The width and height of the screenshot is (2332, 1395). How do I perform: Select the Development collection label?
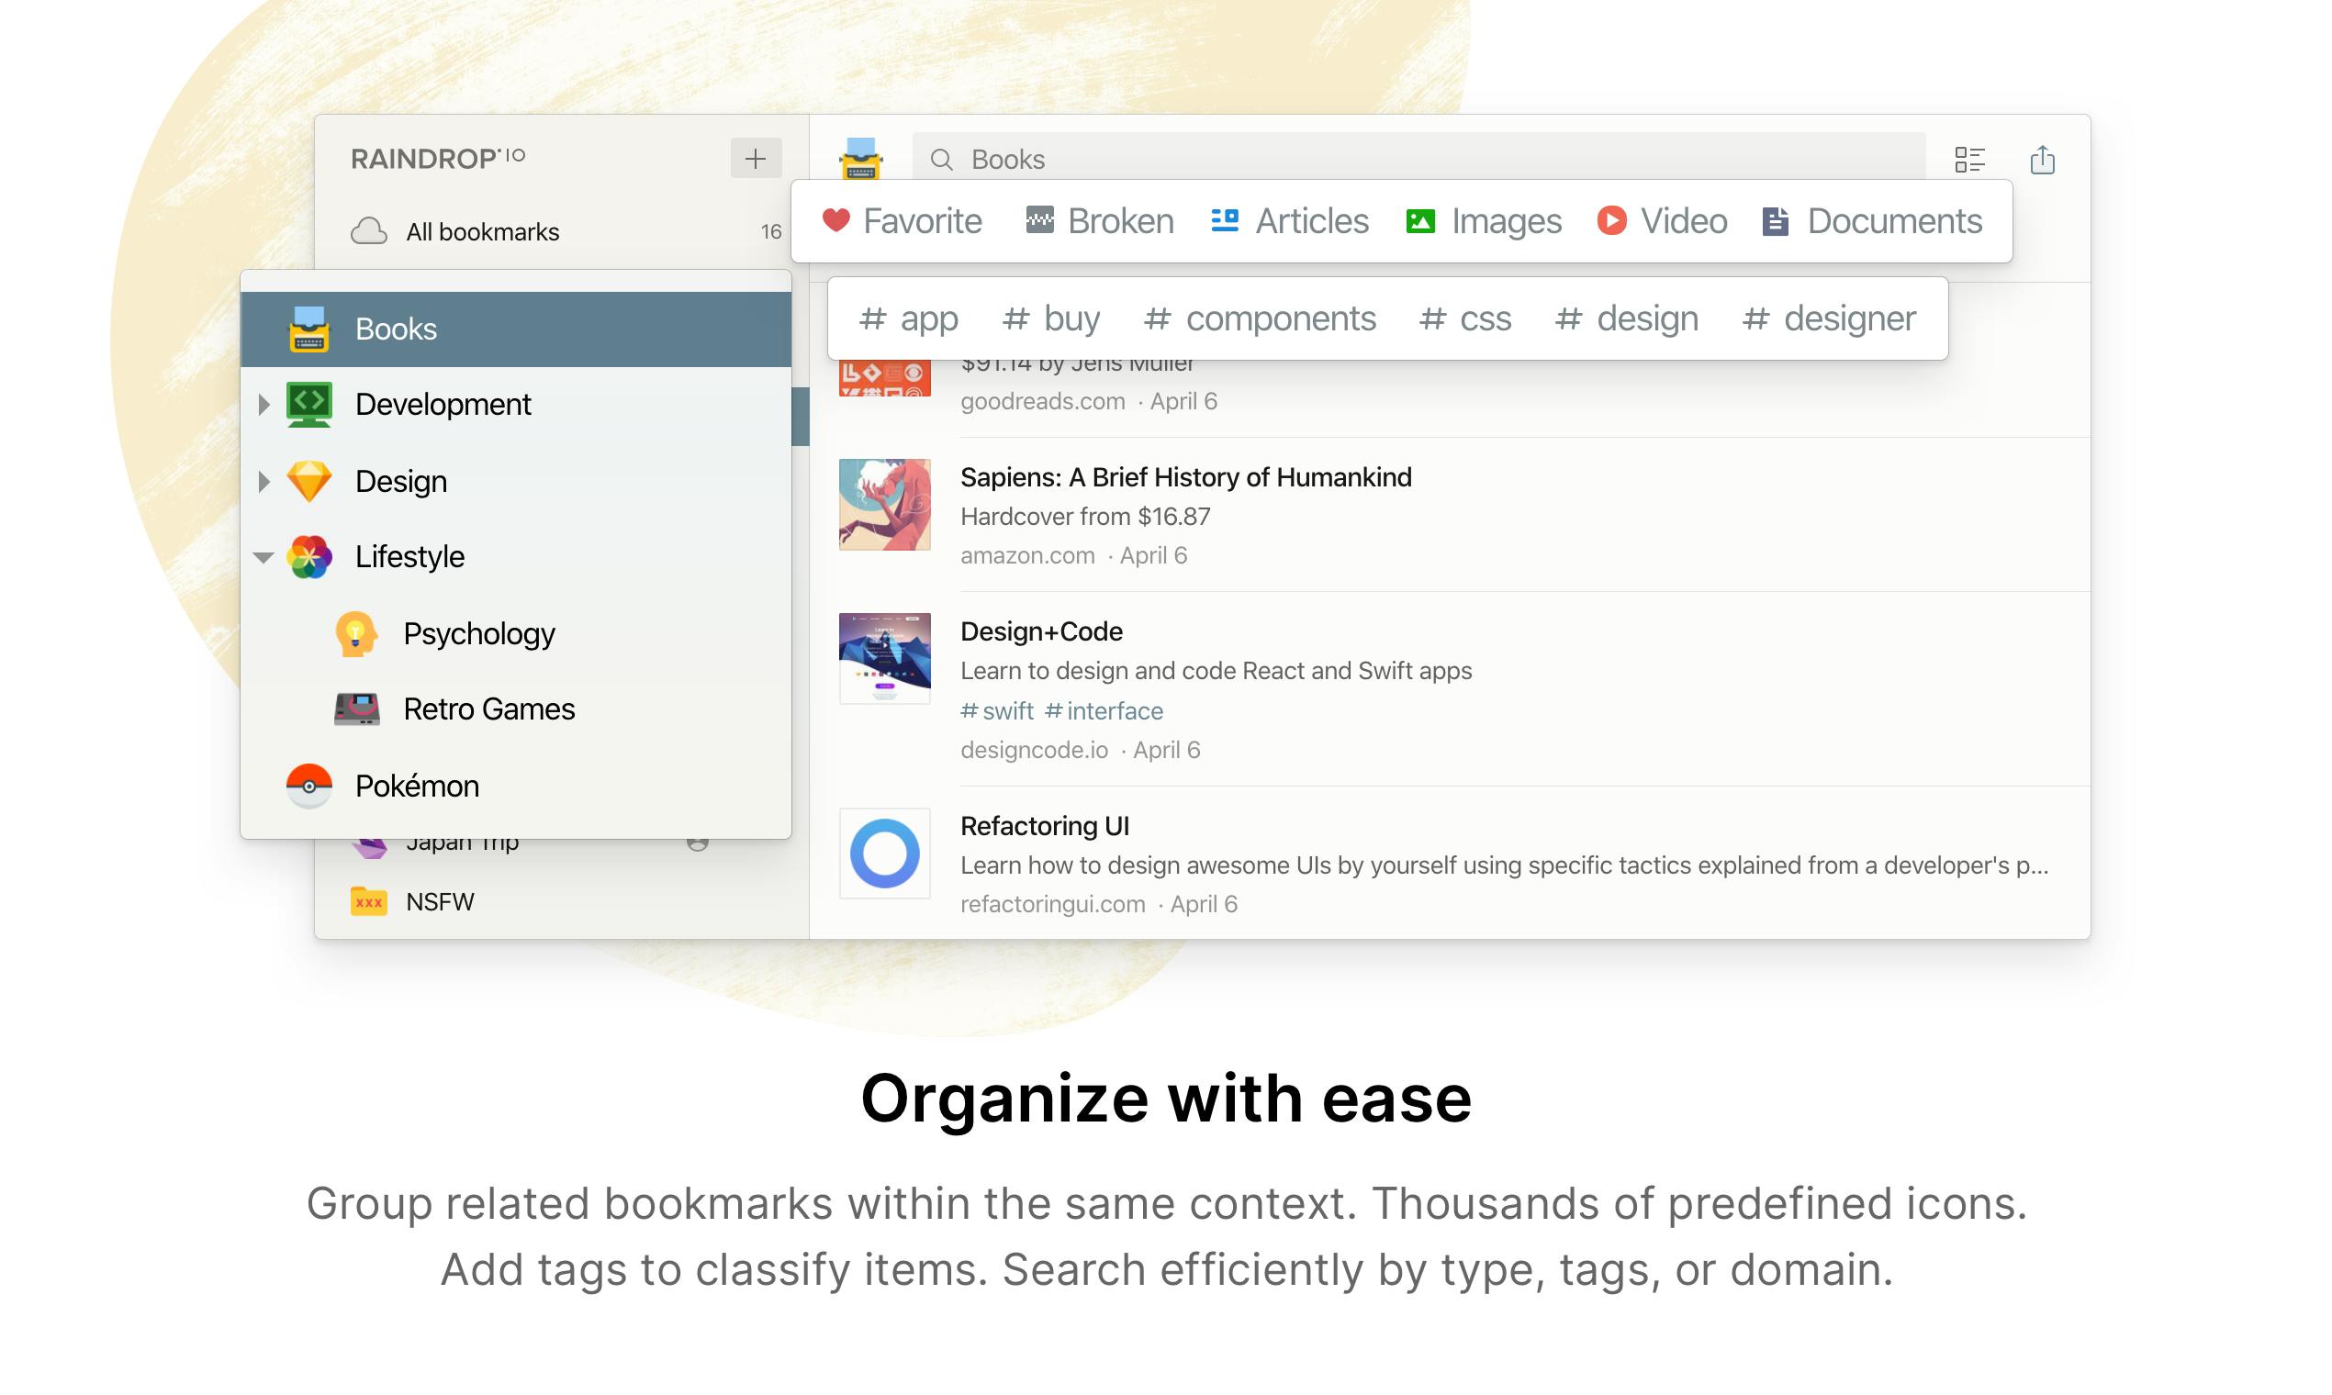(x=443, y=404)
